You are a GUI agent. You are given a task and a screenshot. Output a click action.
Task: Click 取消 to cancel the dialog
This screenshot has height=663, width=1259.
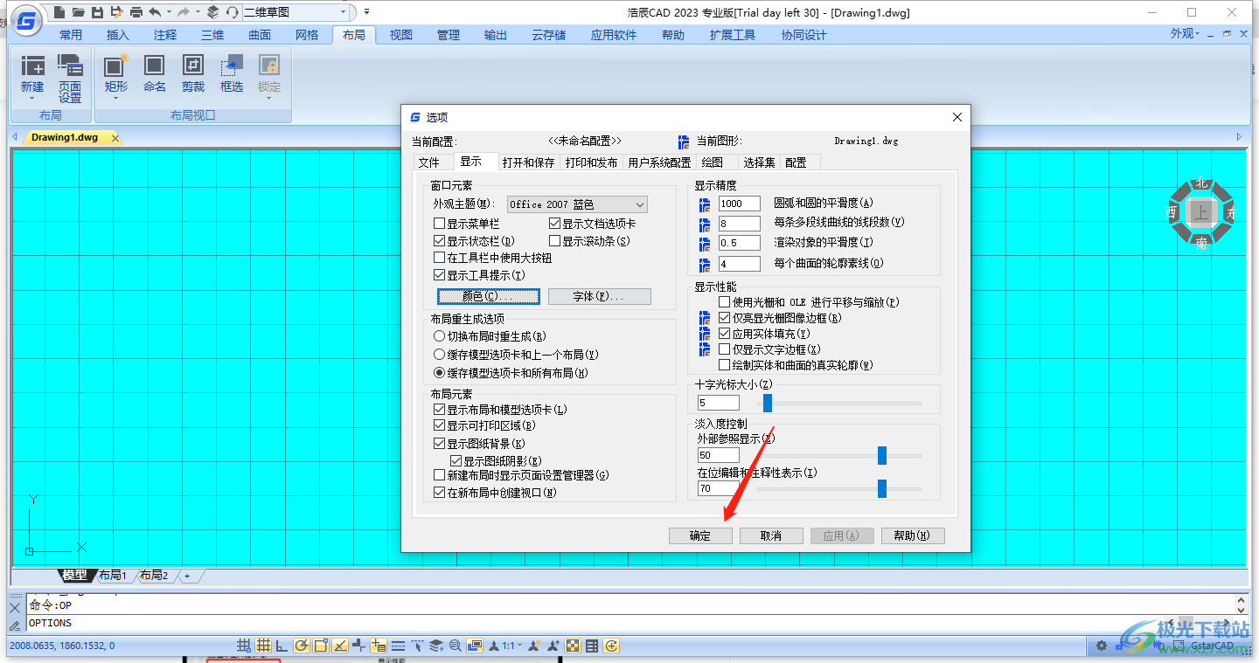pyautogui.click(x=771, y=535)
